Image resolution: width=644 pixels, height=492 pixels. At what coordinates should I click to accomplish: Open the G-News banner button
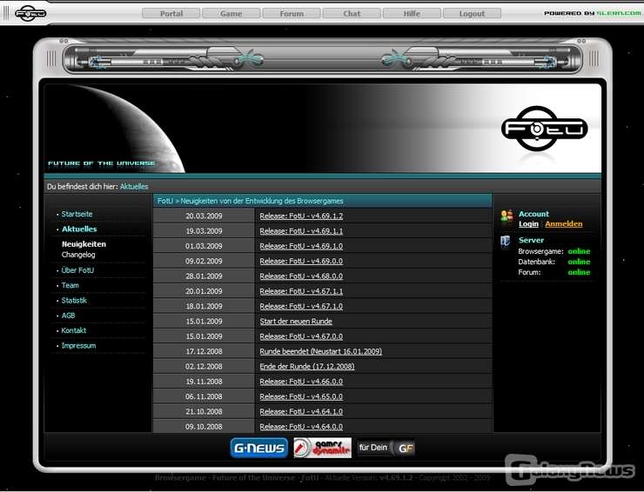pyautogui.click(x=258, y=448)
